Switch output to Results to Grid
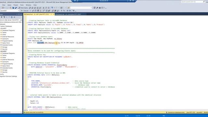The image size is (208, 117). [x=55, y=11]
